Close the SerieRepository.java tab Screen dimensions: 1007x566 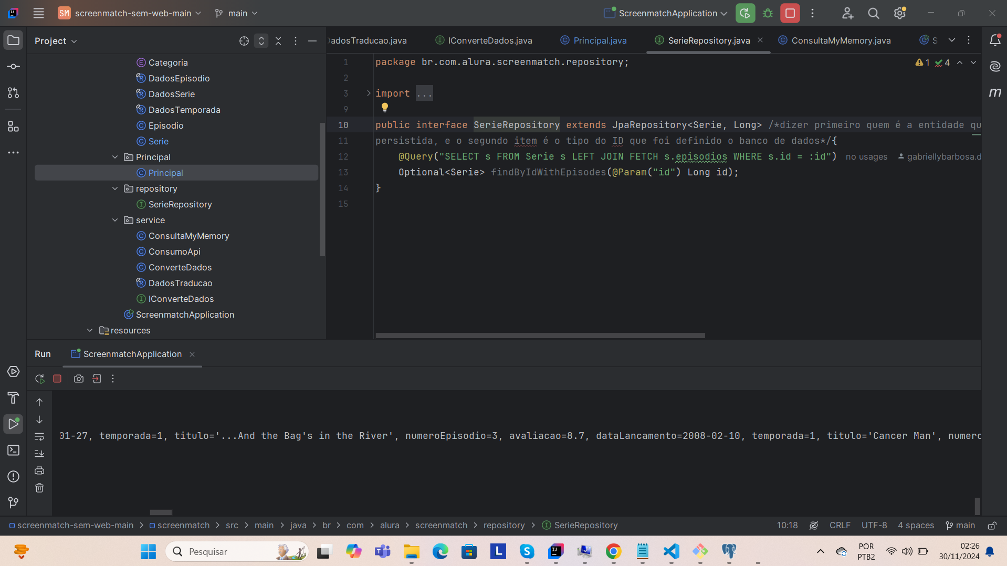point(760,40)
